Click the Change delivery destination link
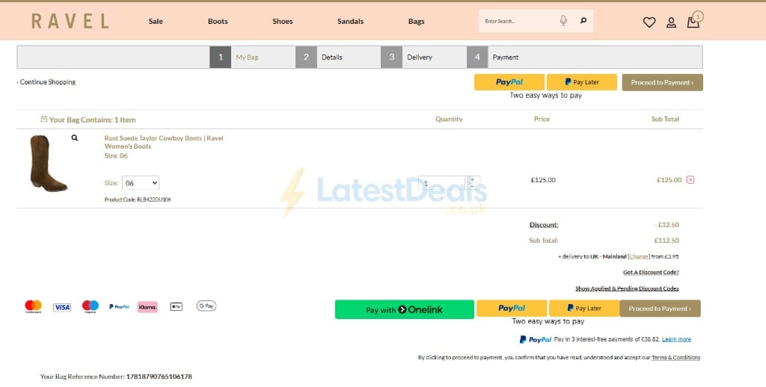The height and width of the screenshot is (387, 766). click(639, 257)
